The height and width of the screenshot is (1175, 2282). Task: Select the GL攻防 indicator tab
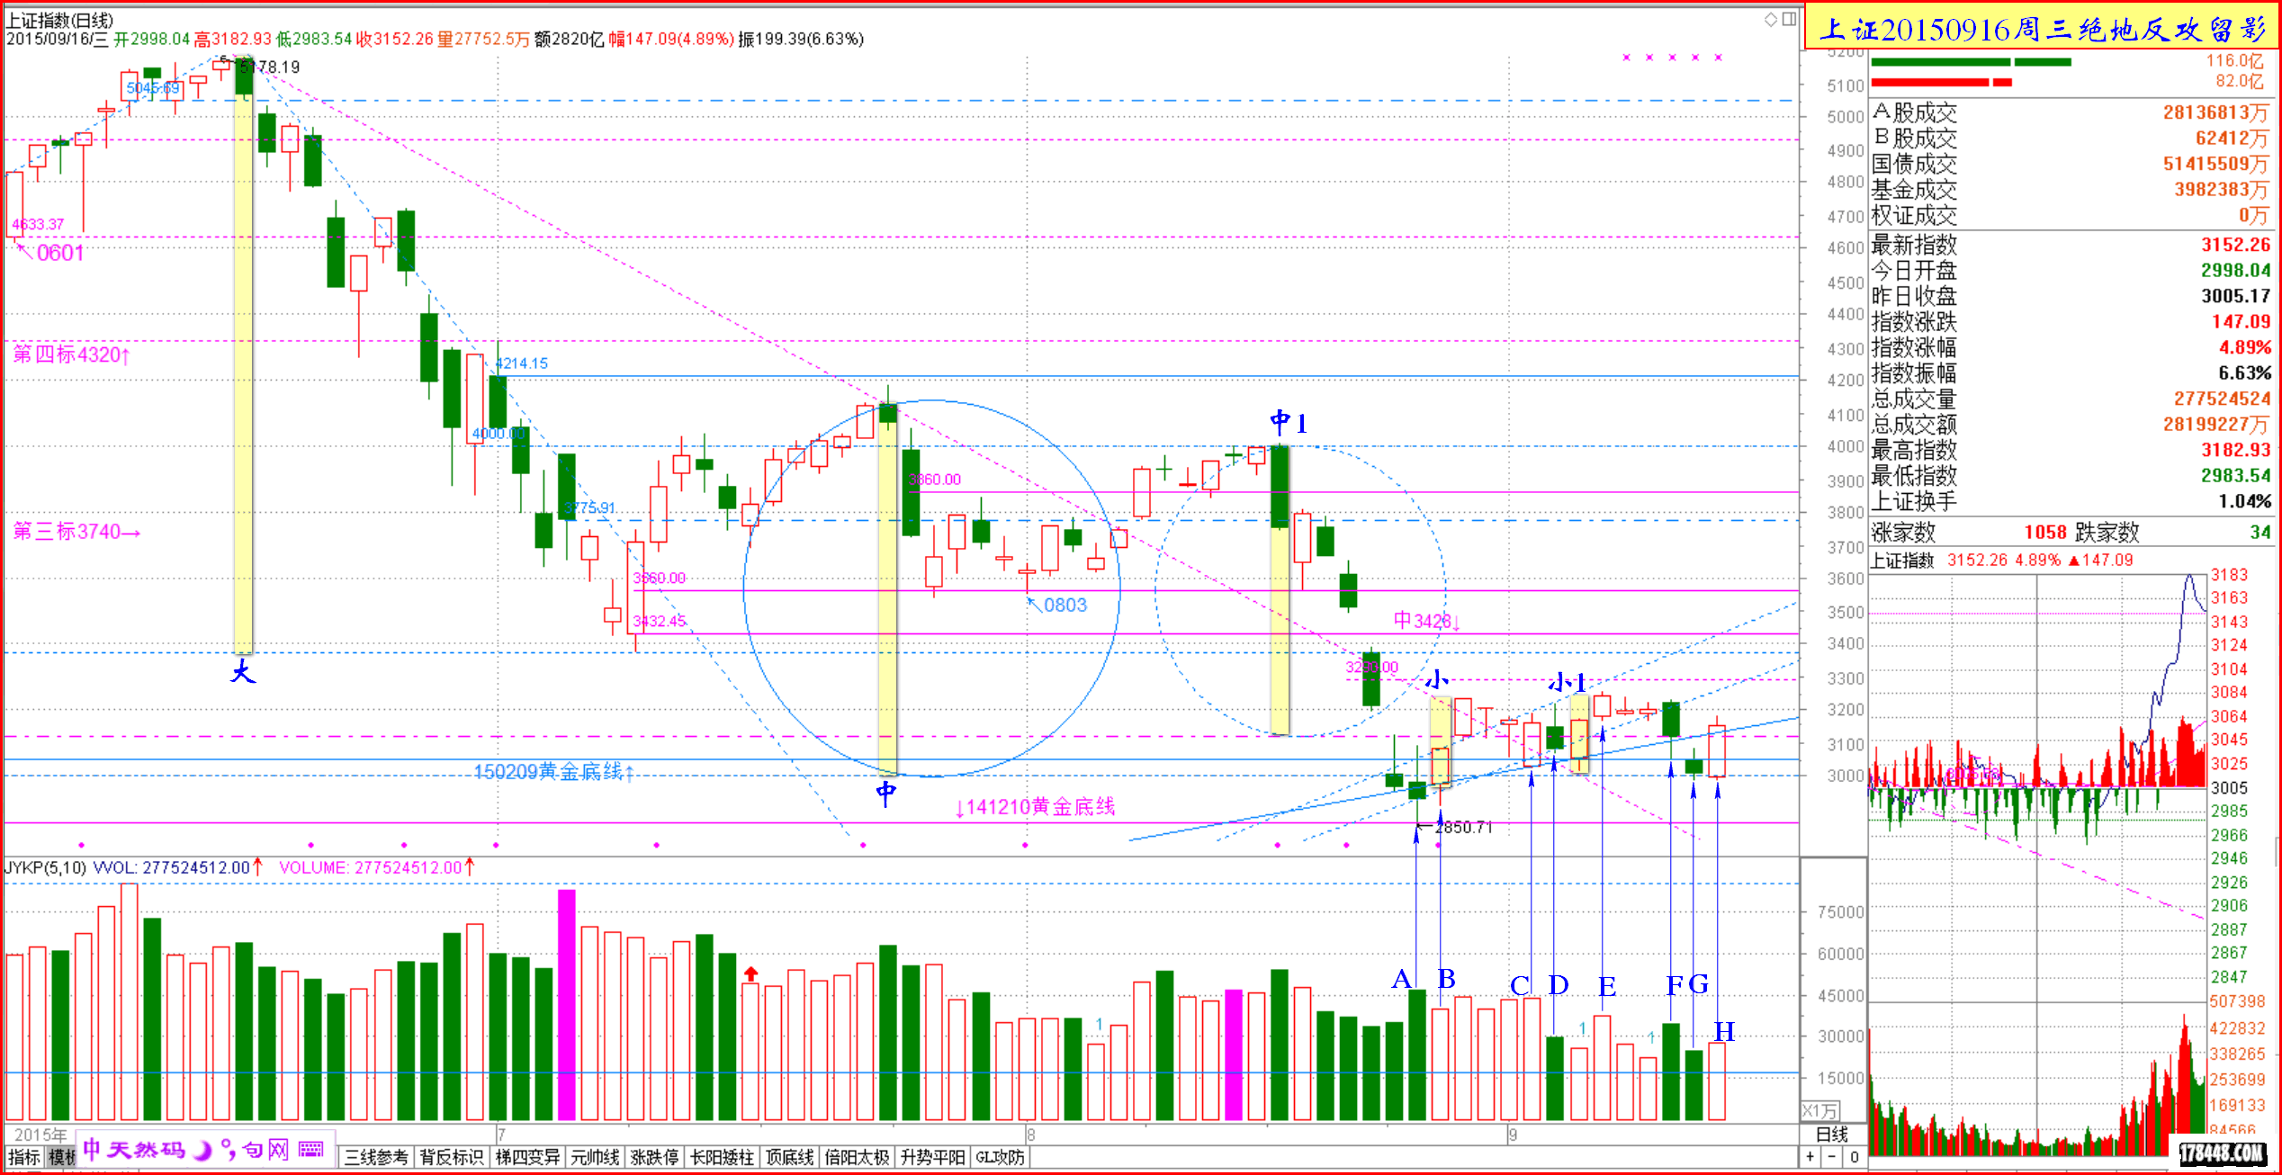tap(1000, 1157)
